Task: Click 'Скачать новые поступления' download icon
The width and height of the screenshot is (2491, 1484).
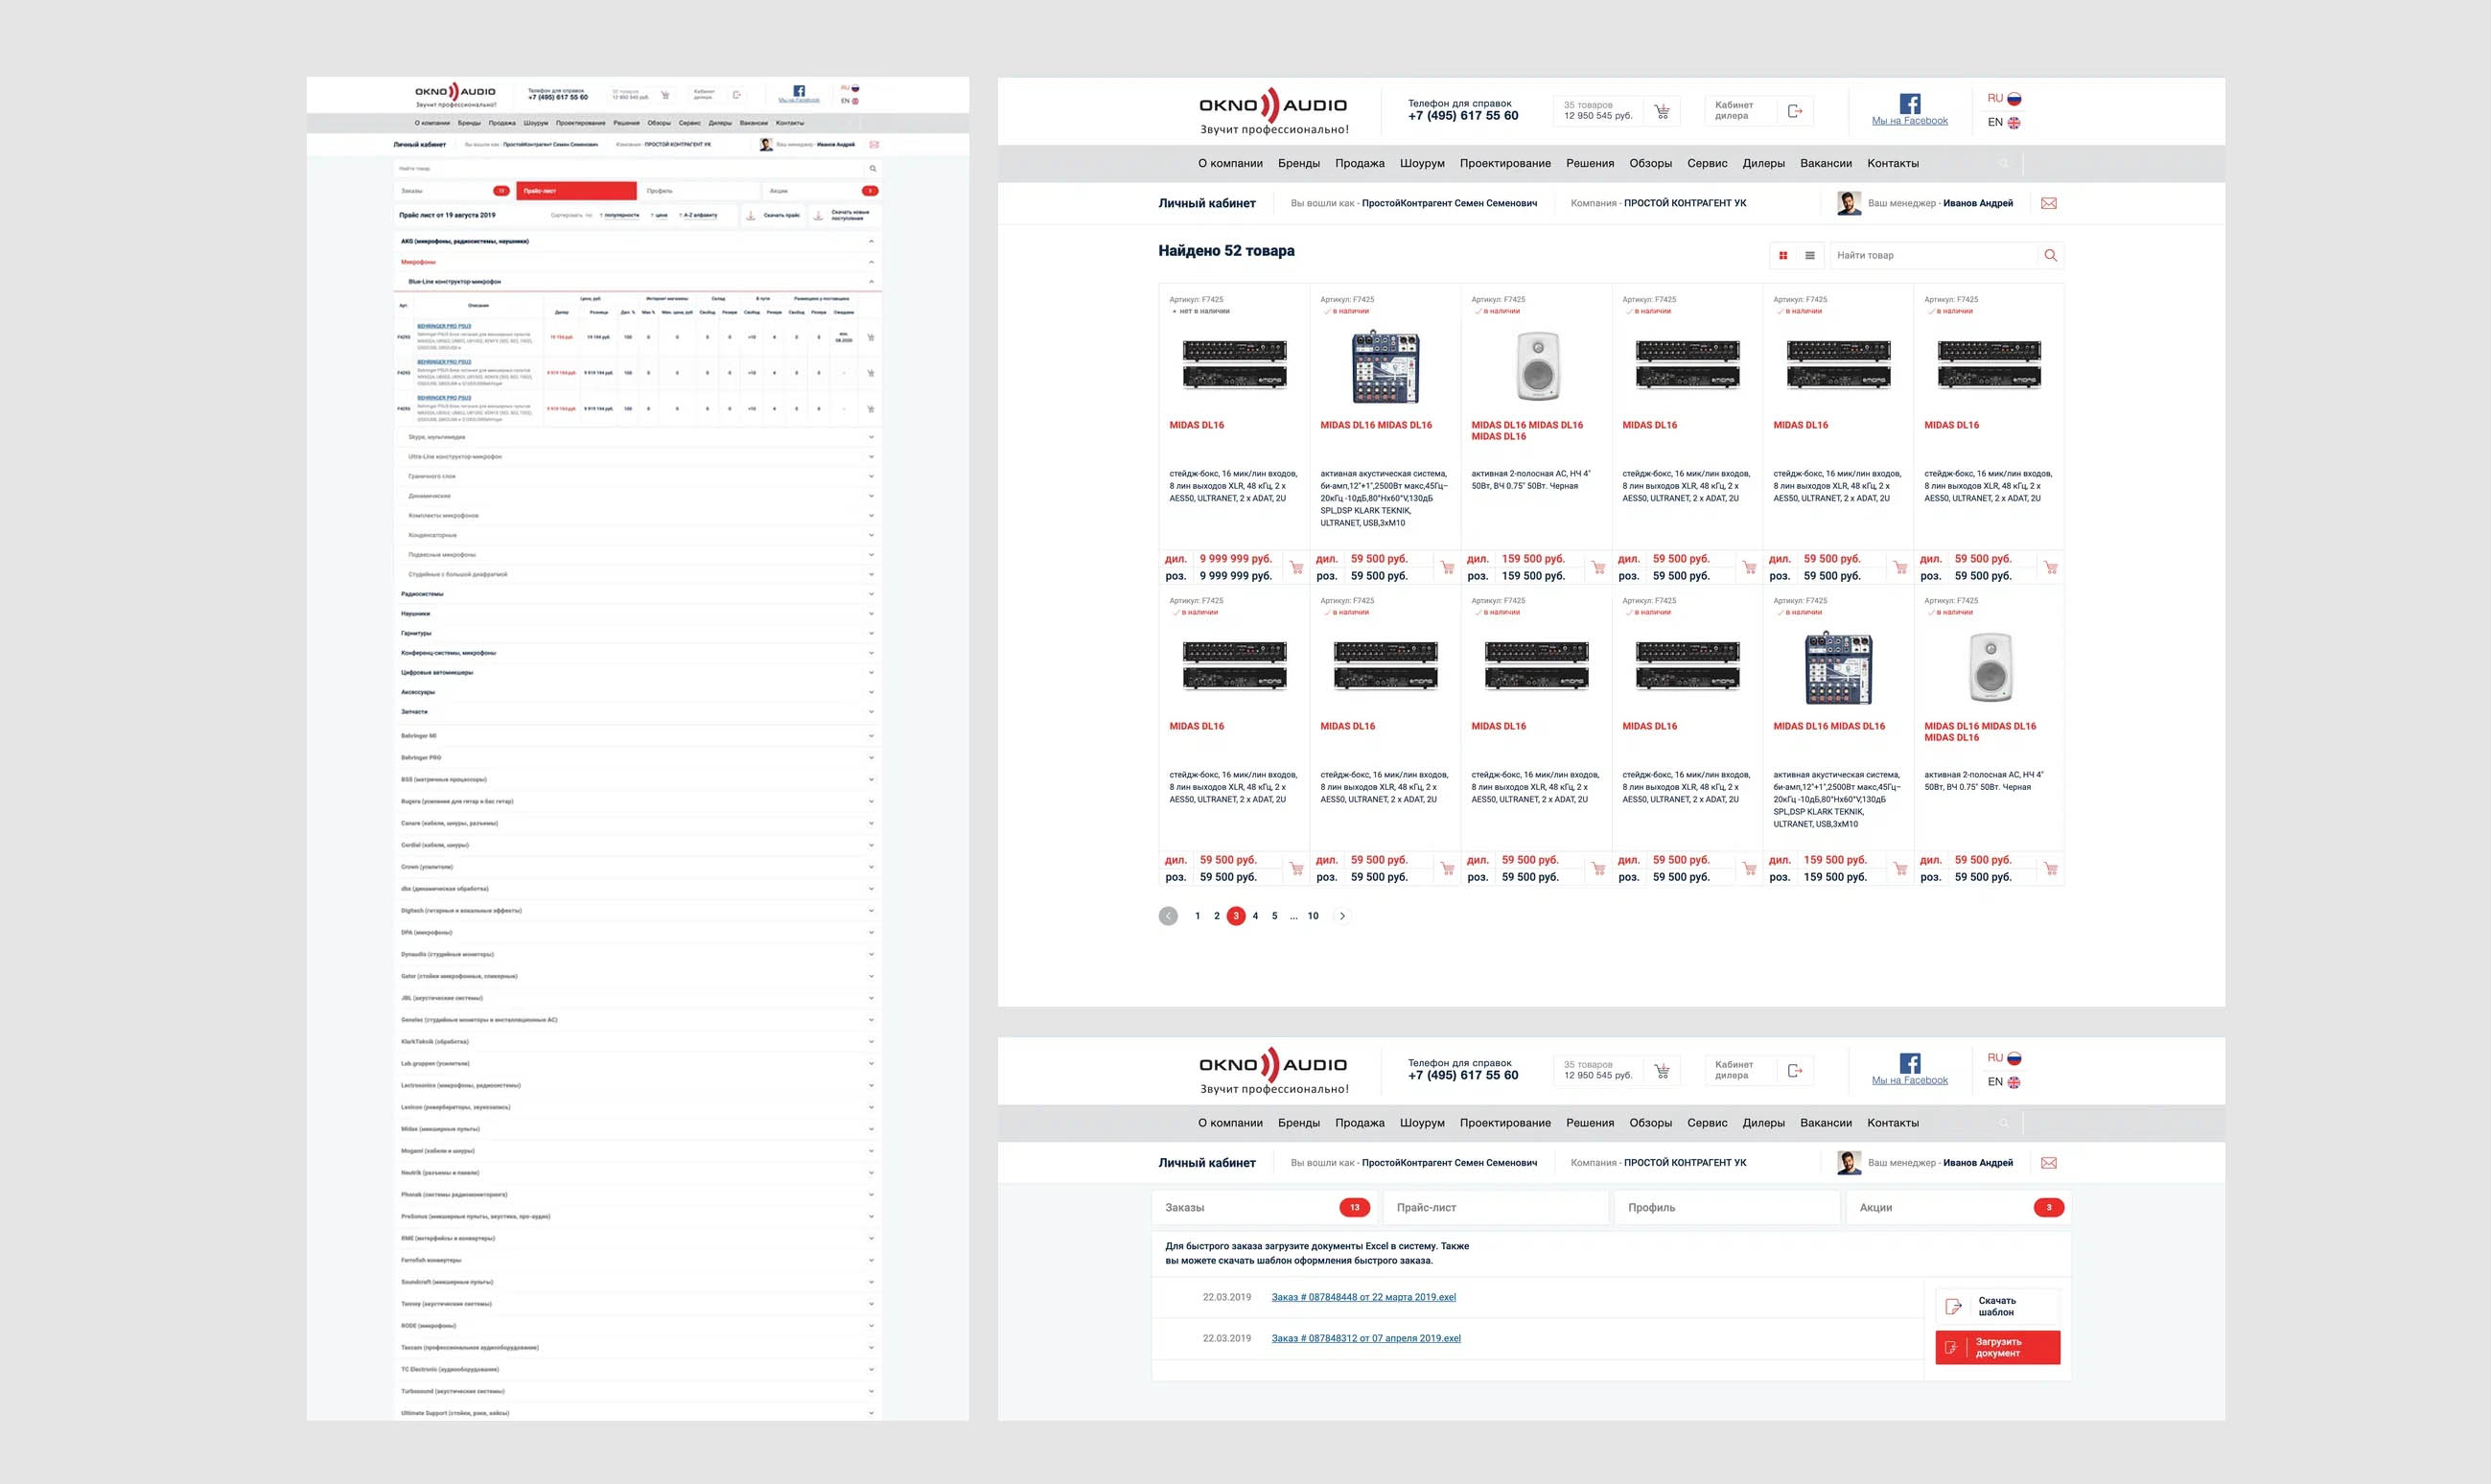Action: point(818,215)
